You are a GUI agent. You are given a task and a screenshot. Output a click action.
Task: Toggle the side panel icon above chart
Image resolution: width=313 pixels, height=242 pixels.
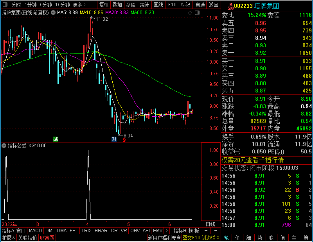tap(197, 13)
